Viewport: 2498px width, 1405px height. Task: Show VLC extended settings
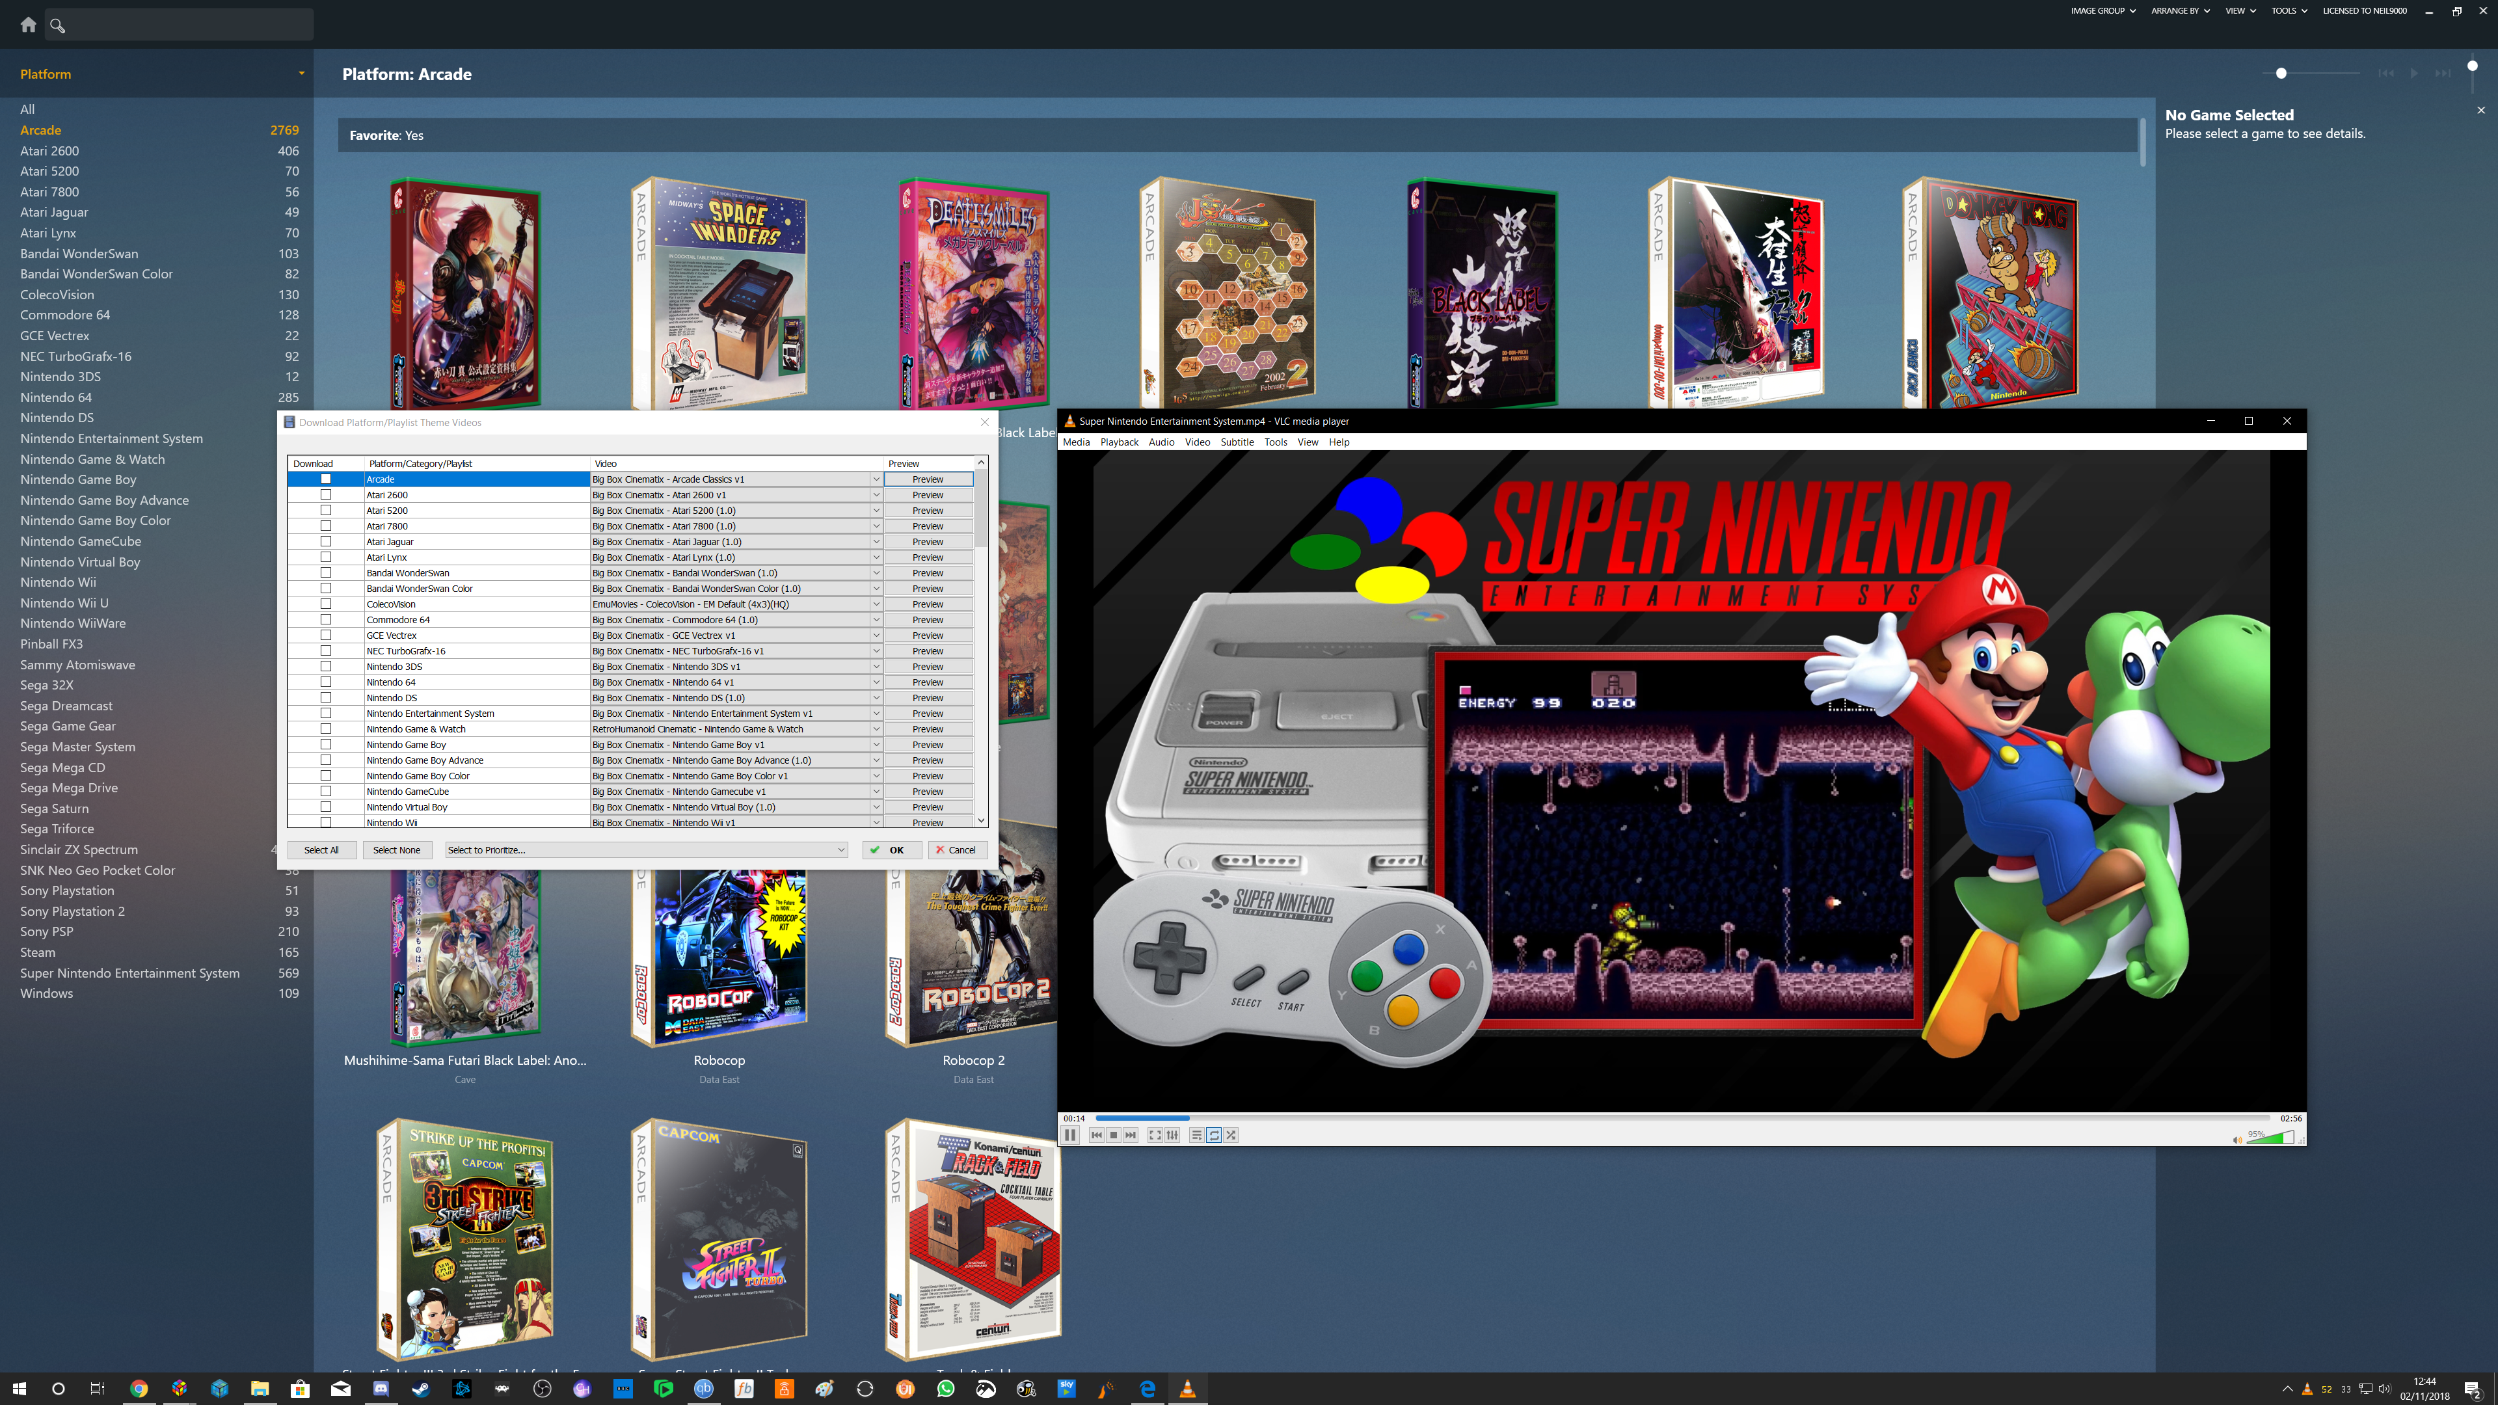(1172, 1136)
